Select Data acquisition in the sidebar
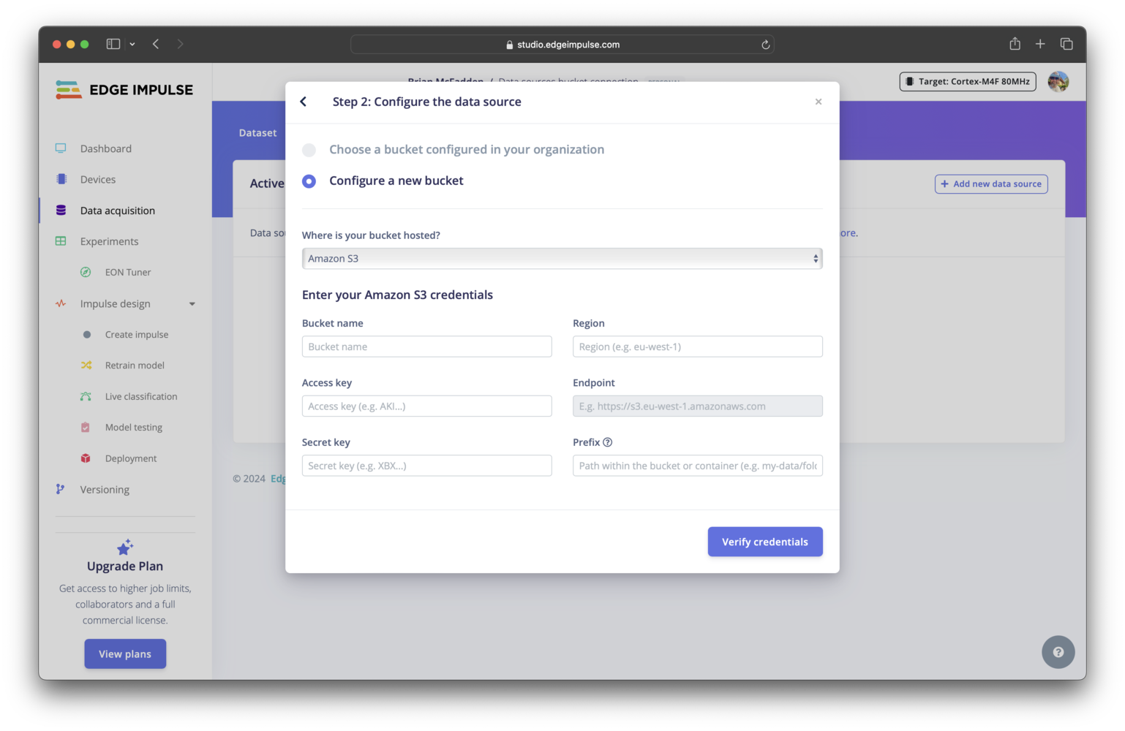Viewport: 1125px width, 731px height. (118, 211)
